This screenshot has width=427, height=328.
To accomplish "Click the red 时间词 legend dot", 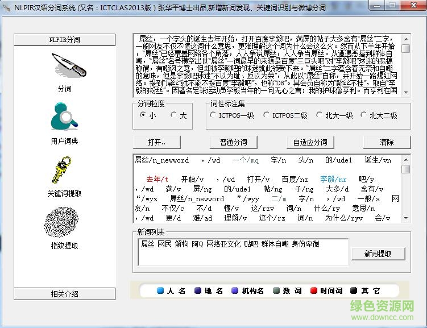I will [313, 291].
